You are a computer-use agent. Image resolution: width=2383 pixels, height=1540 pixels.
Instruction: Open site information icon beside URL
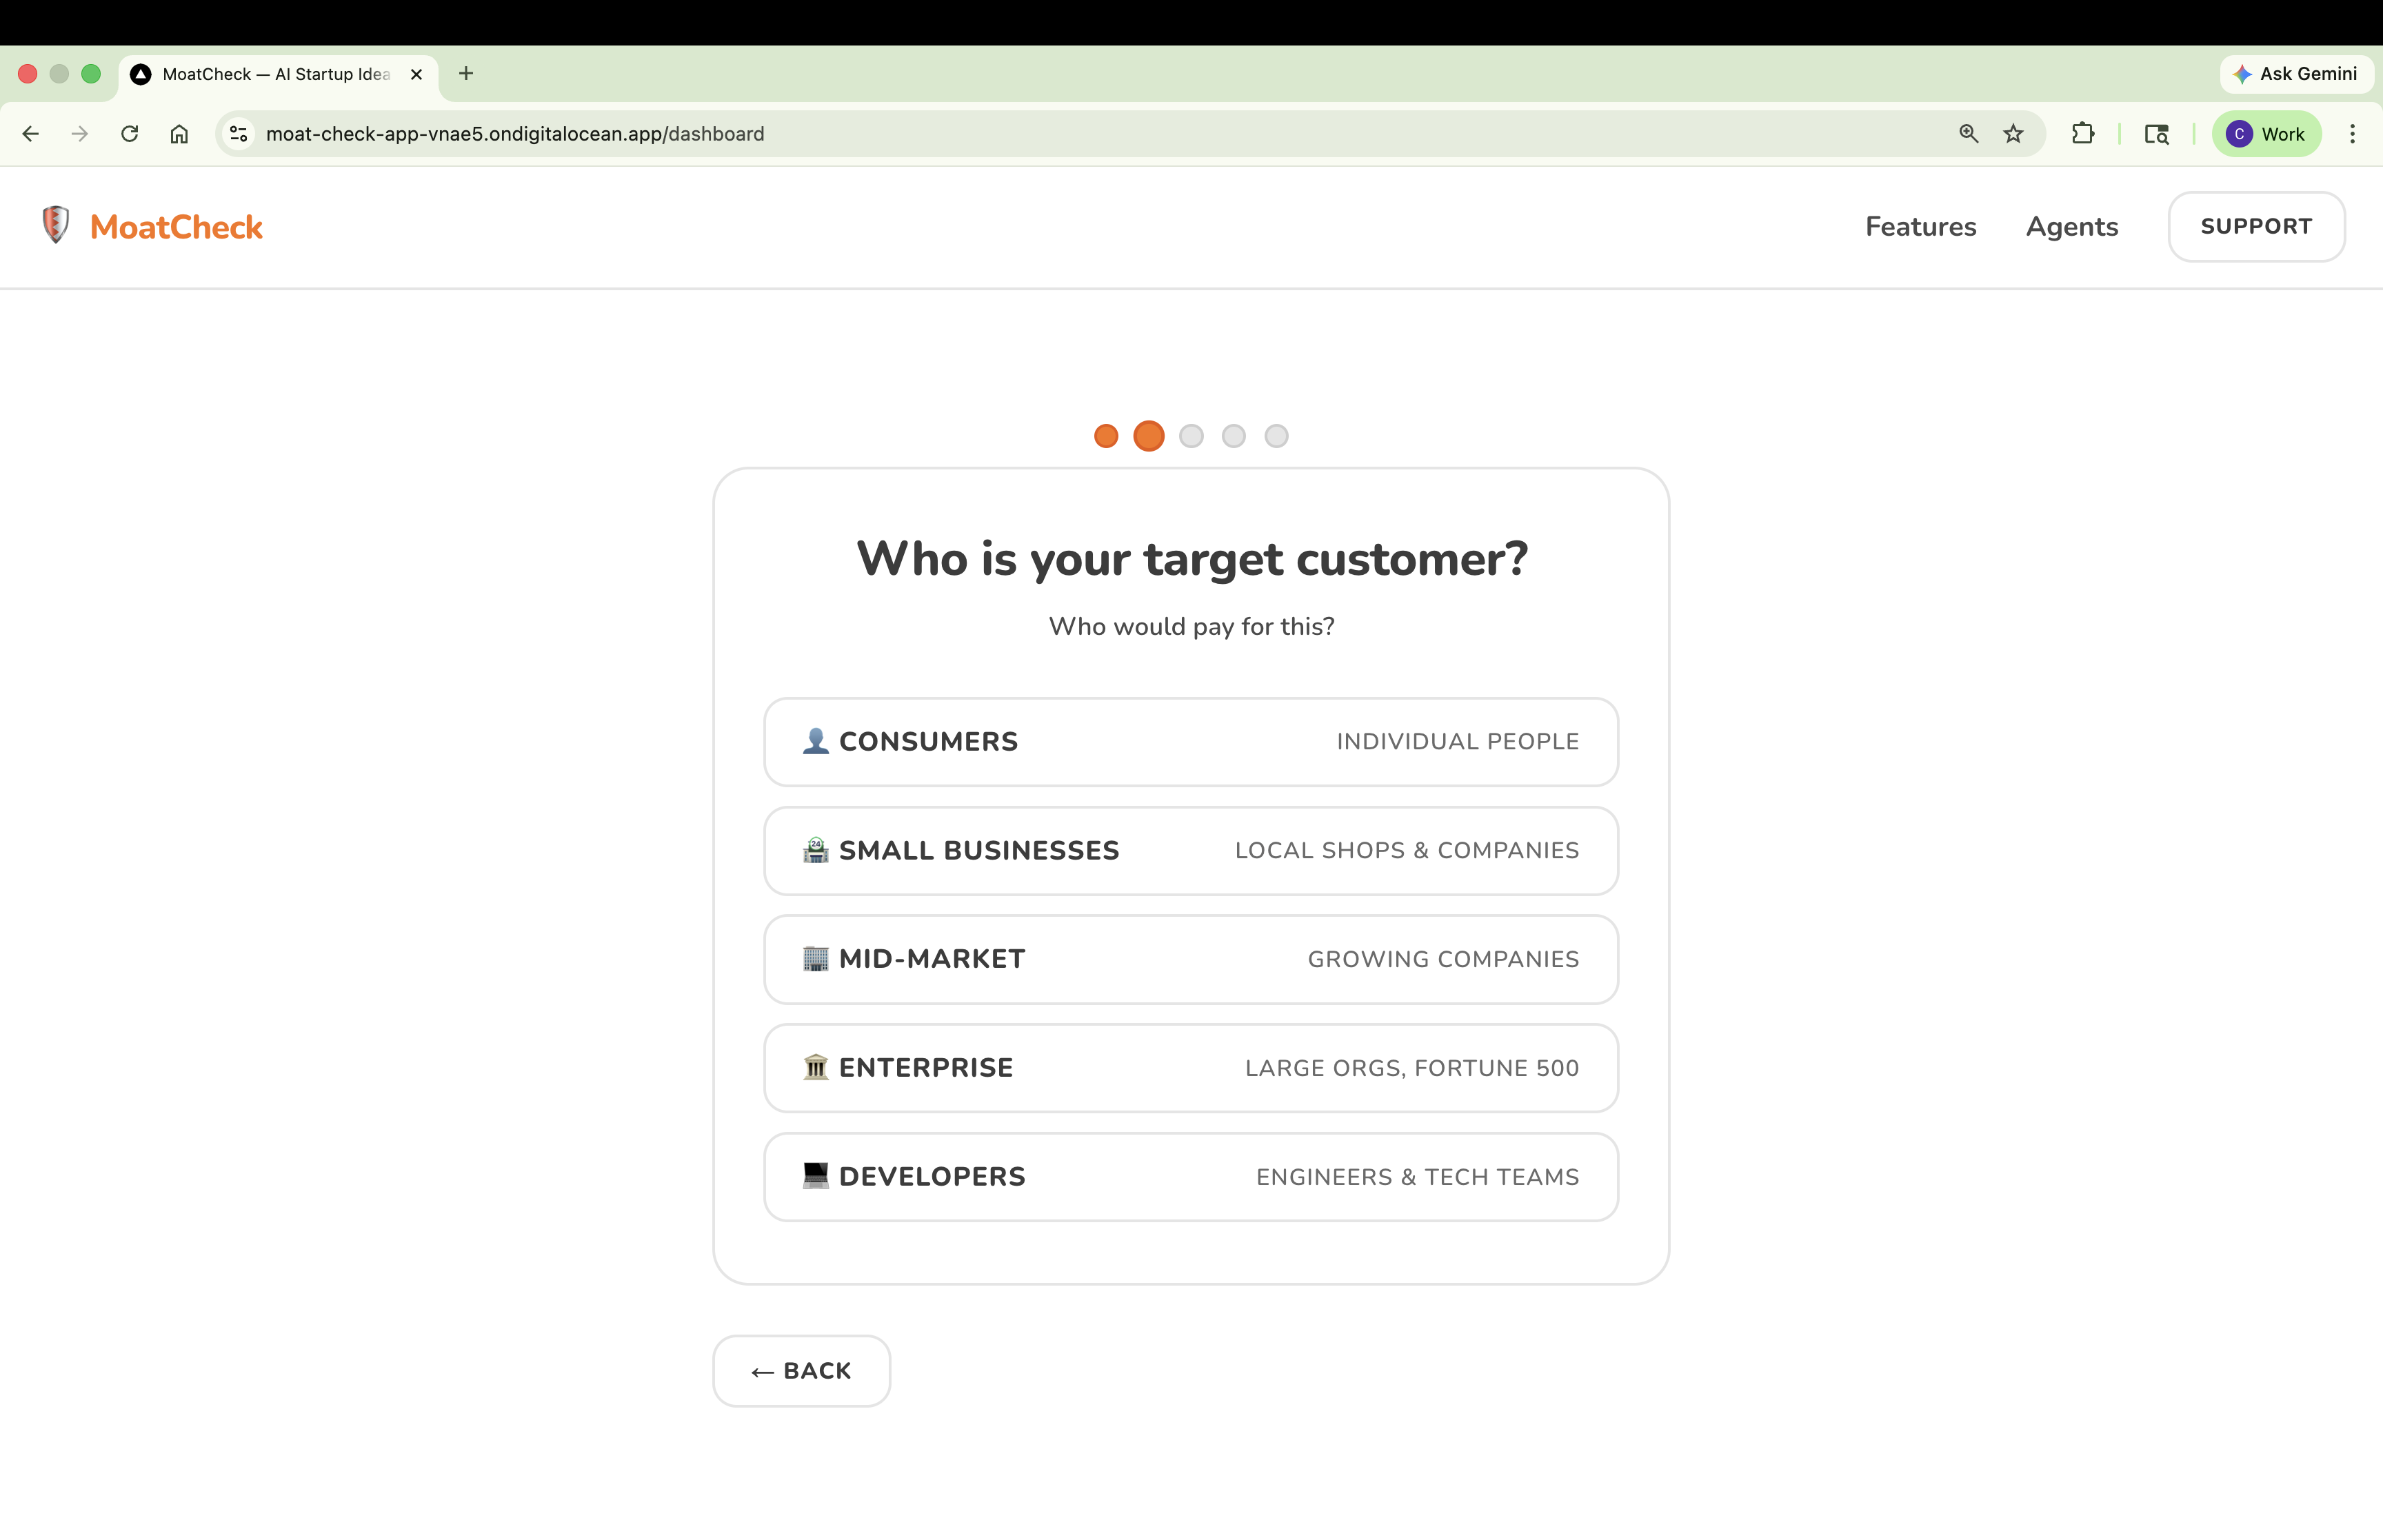(238, 134)
